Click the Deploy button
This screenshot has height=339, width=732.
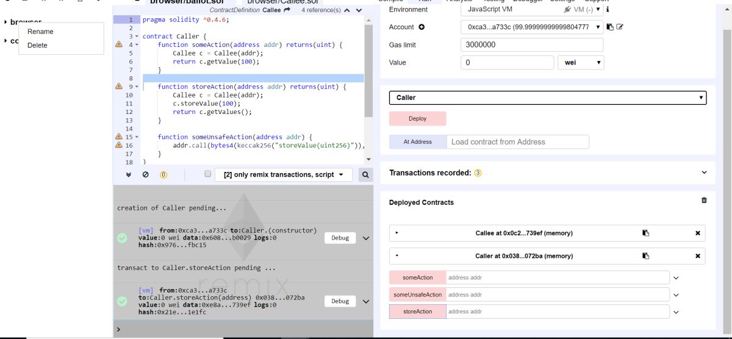click(418, 119)
